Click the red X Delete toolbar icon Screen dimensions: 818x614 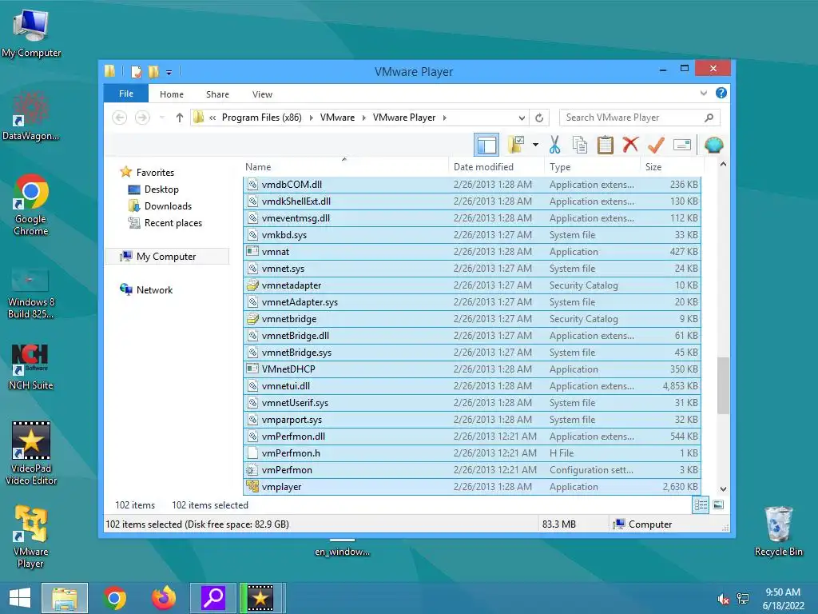630,144
